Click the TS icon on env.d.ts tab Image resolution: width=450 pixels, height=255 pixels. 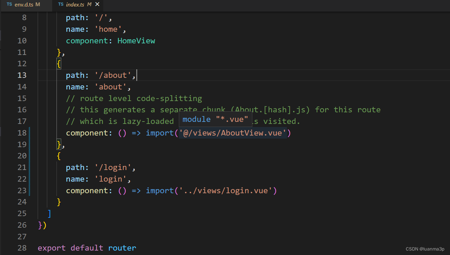click(x=9, y=4)
